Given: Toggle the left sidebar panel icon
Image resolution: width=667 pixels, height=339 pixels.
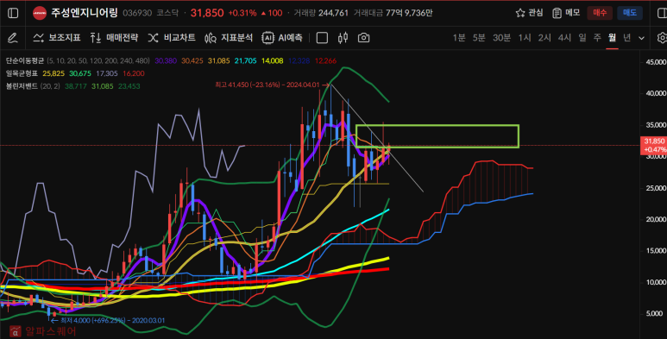Looking at the screenshot, I should (x=13, y=13).
